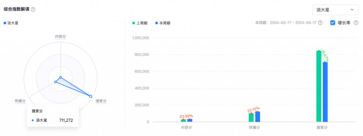Viewport: 363px width, 136px height.
Task: Click help icon beside 增长率 label
Action: tap(356, 23)
